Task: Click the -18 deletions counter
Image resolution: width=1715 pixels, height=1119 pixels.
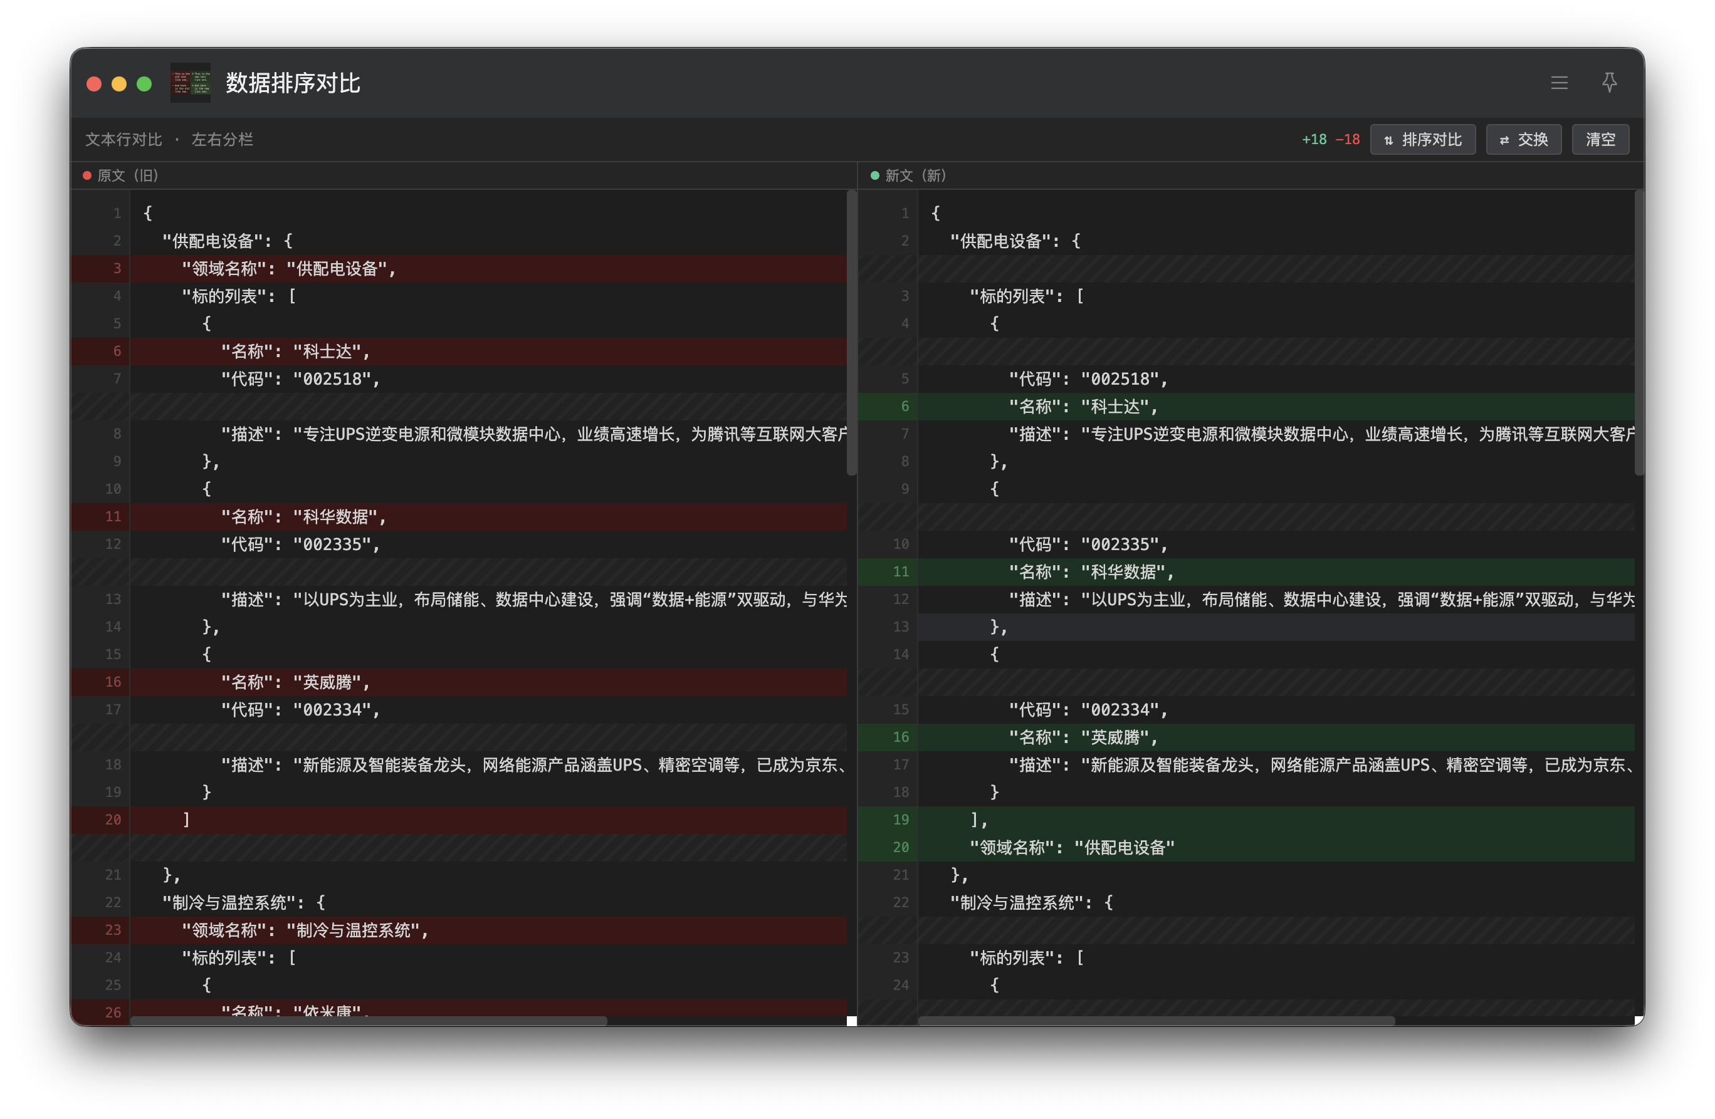Action: coord(1347,140)
